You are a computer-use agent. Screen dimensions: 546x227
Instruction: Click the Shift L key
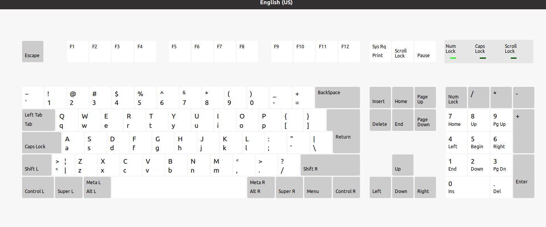(x=37, y=165)
